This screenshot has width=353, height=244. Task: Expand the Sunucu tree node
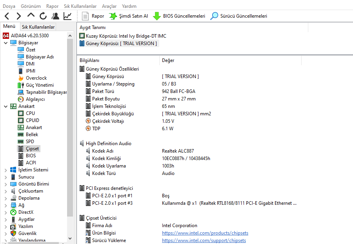(6, 177)
